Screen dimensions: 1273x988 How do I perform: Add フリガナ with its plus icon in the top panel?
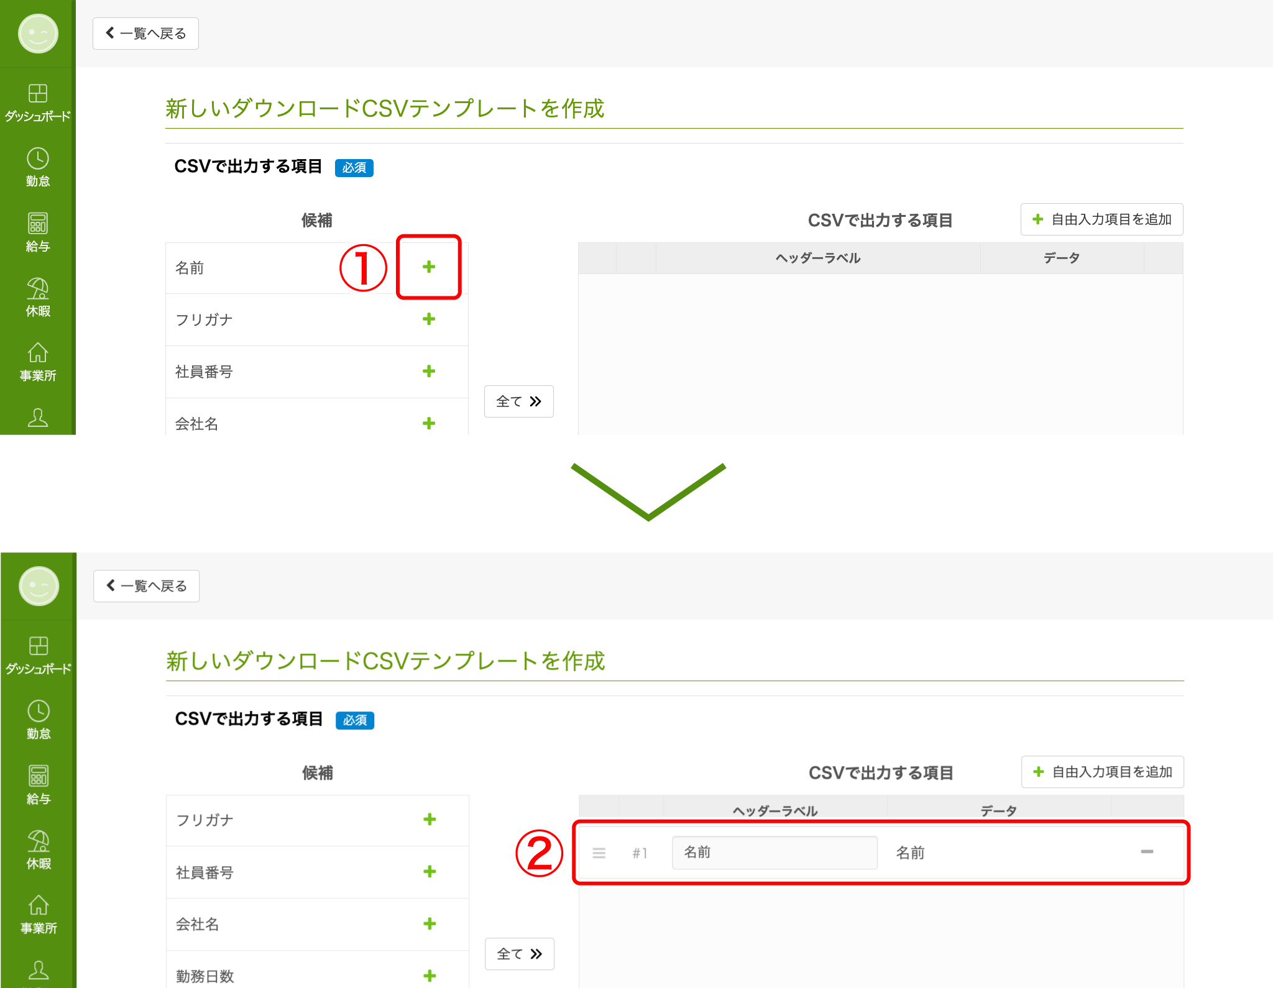[x=429, y=319]
